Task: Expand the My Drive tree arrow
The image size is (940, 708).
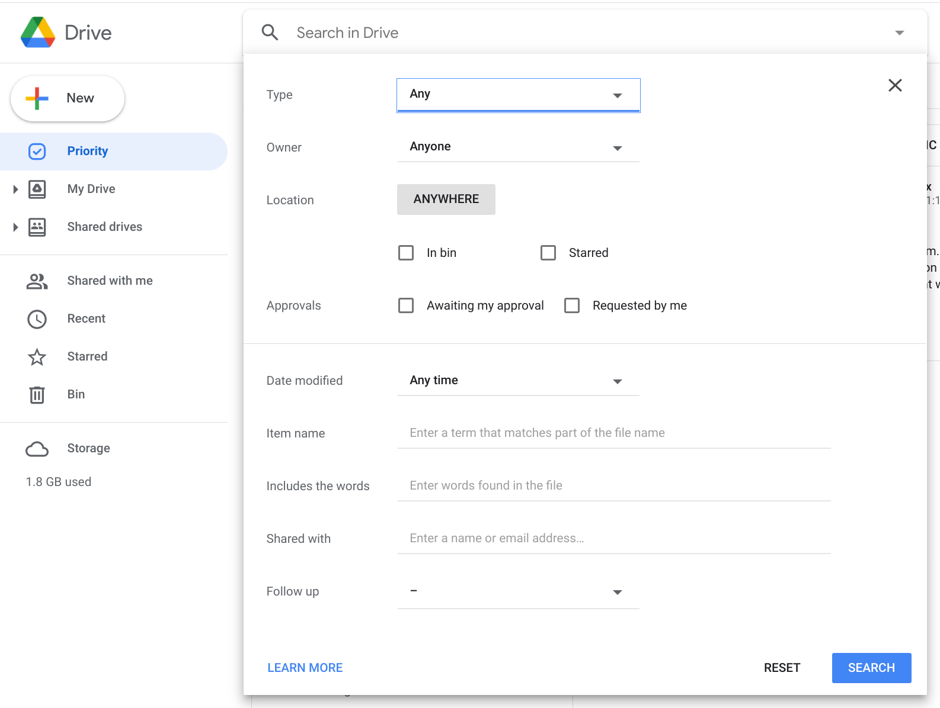Action: coord(15,189)
